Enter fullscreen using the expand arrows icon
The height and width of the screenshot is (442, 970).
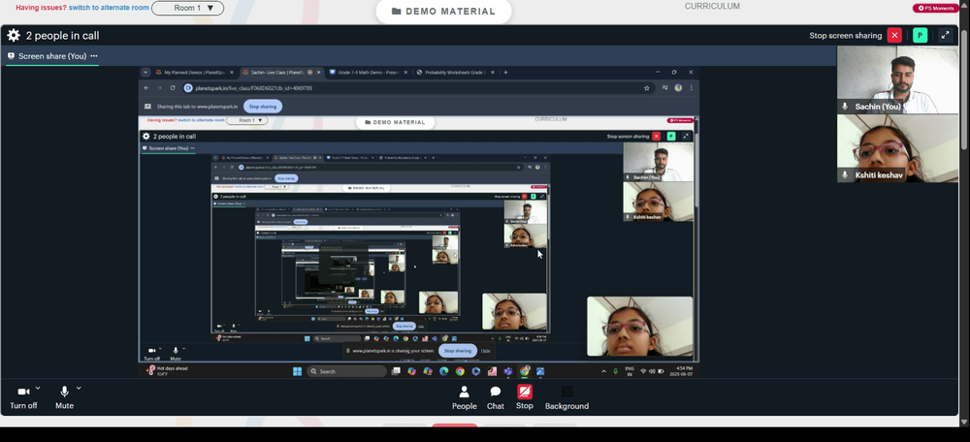(945, 35)
